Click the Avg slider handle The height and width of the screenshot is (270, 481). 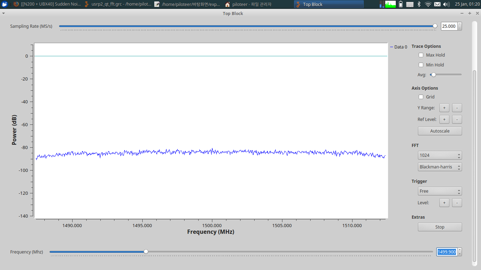[x=433, y=75]
